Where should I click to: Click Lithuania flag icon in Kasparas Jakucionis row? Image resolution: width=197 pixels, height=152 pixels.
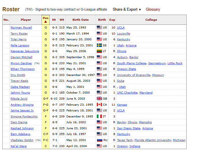(x=99, y=51)
